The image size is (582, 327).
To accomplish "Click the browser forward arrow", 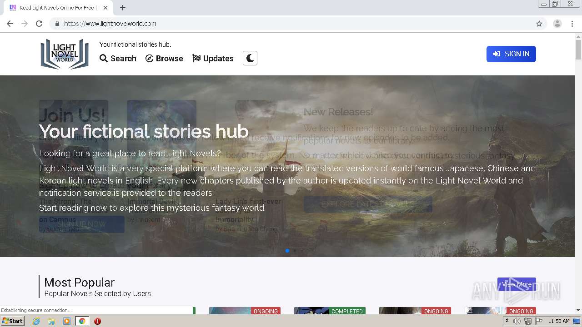I will coord(25,24).
